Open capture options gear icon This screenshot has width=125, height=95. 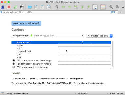pos(22,7)
